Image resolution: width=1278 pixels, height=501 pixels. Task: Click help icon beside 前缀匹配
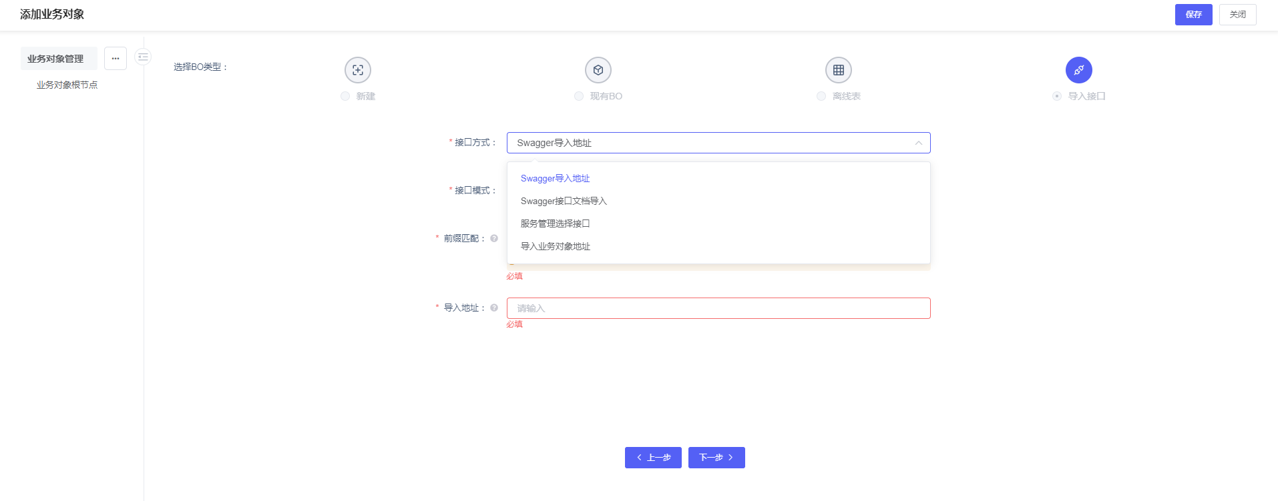click(x=494, y=238)
